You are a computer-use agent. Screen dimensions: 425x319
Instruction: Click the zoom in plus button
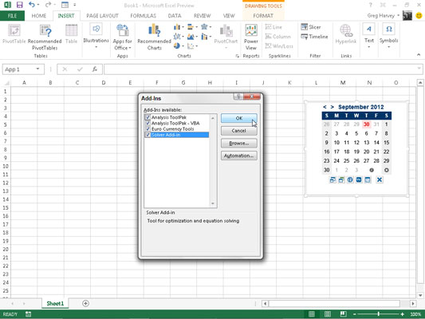402,314
